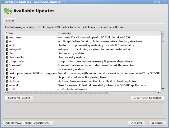Click the Cancel button
The width and height of the screenshot is (169, 128).
157,123
